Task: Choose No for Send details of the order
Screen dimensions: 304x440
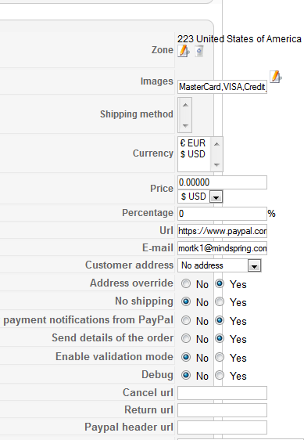Action: 186,338
